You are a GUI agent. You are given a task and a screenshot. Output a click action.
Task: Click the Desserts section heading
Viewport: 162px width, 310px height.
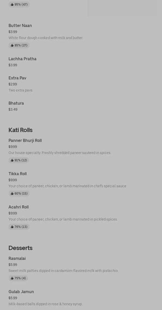click(20, 248)
